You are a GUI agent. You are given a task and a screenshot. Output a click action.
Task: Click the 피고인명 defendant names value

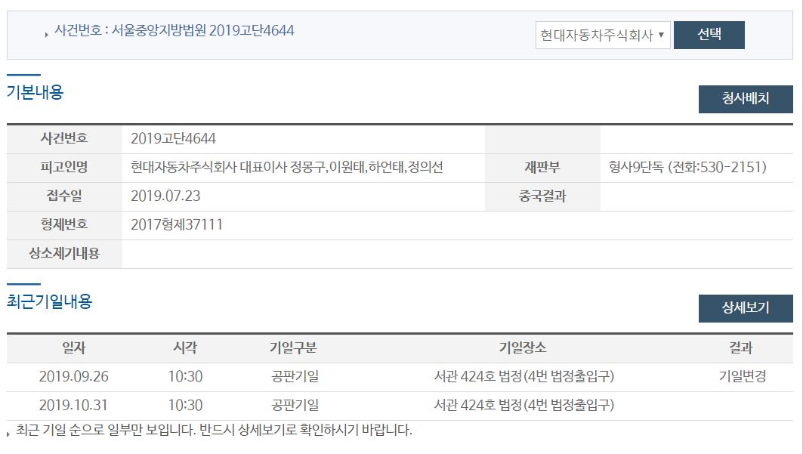click(x=287, y=168)
